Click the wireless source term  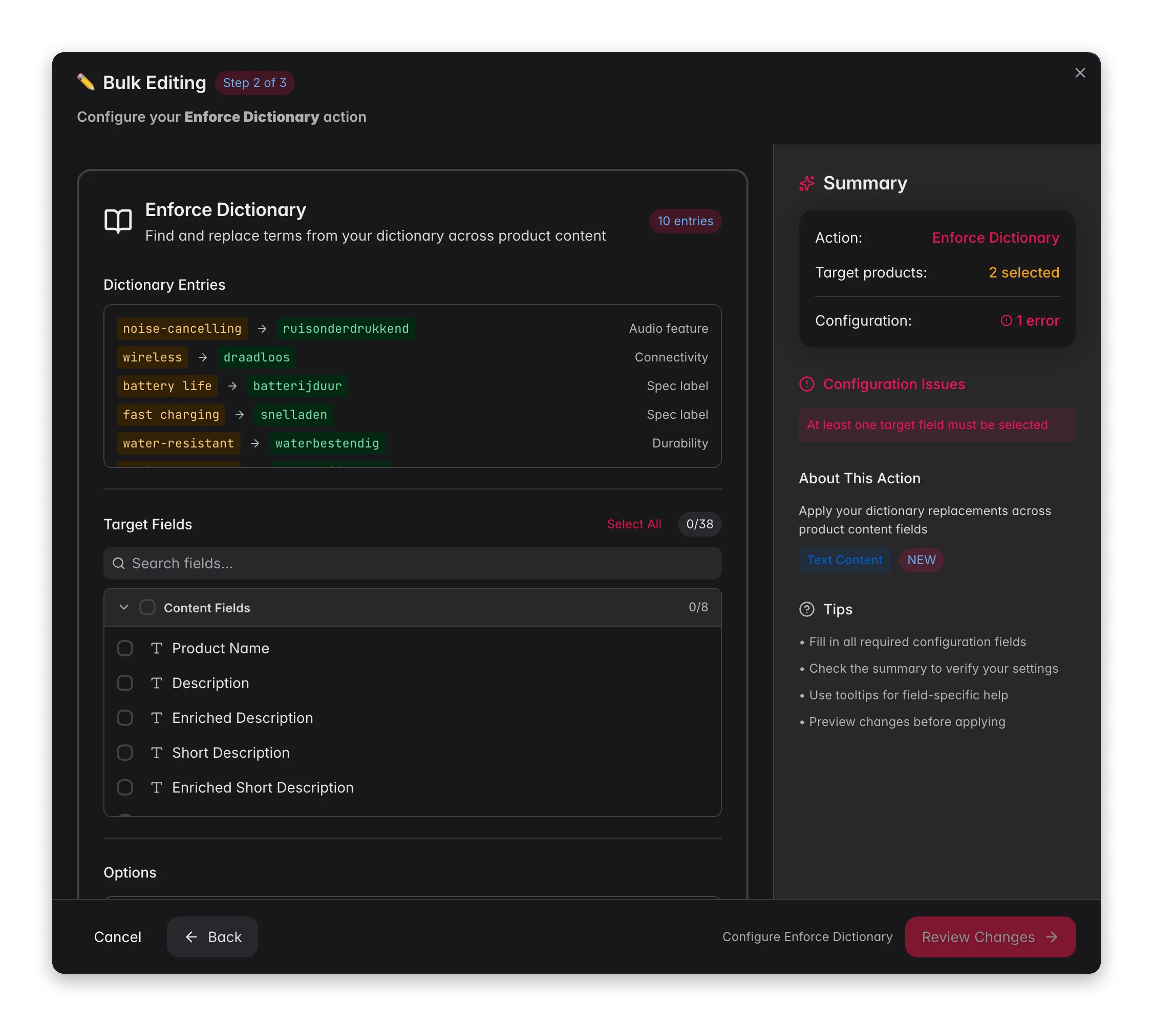coord(152,357)
